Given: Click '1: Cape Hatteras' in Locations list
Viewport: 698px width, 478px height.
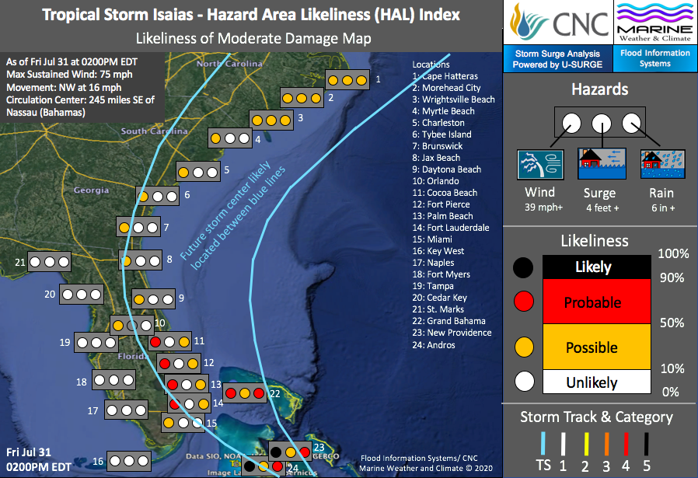Looking at the screenshot, I should click(445, 76).
